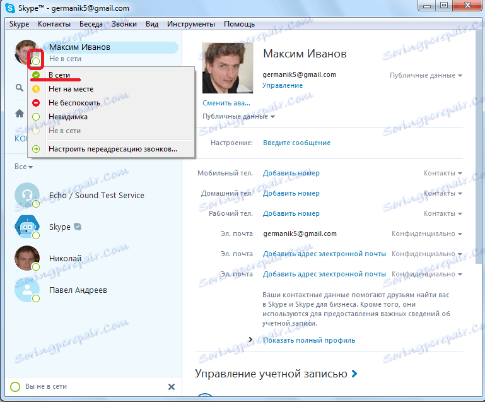This screenshot has height=402, width=485.
Task: Open Контакты dropdown for Рабочий тел.
Action: pos(443,213)
